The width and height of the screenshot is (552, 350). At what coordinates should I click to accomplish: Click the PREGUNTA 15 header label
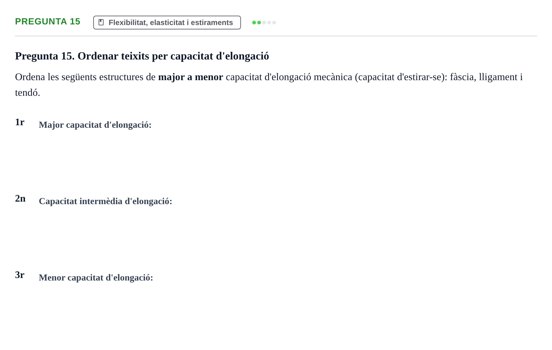point(48,22)
